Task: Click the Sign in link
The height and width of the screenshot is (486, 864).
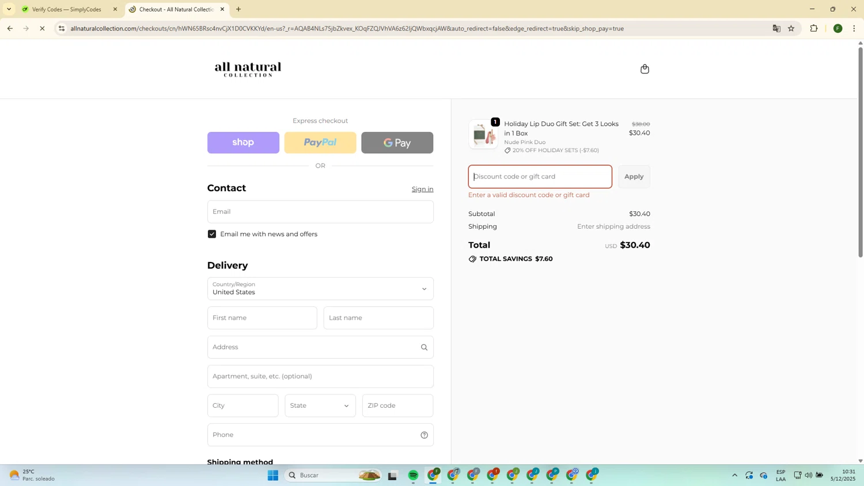Action: click(422, 189)
